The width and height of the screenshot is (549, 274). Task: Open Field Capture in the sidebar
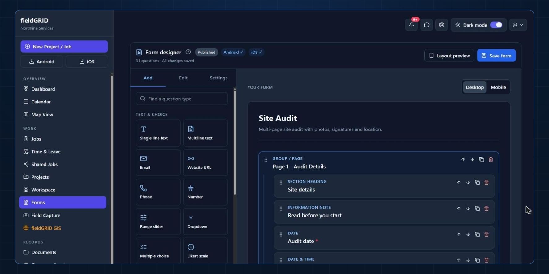tap(63, 215)
